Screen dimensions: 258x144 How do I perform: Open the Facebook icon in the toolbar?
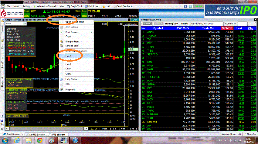185,6
